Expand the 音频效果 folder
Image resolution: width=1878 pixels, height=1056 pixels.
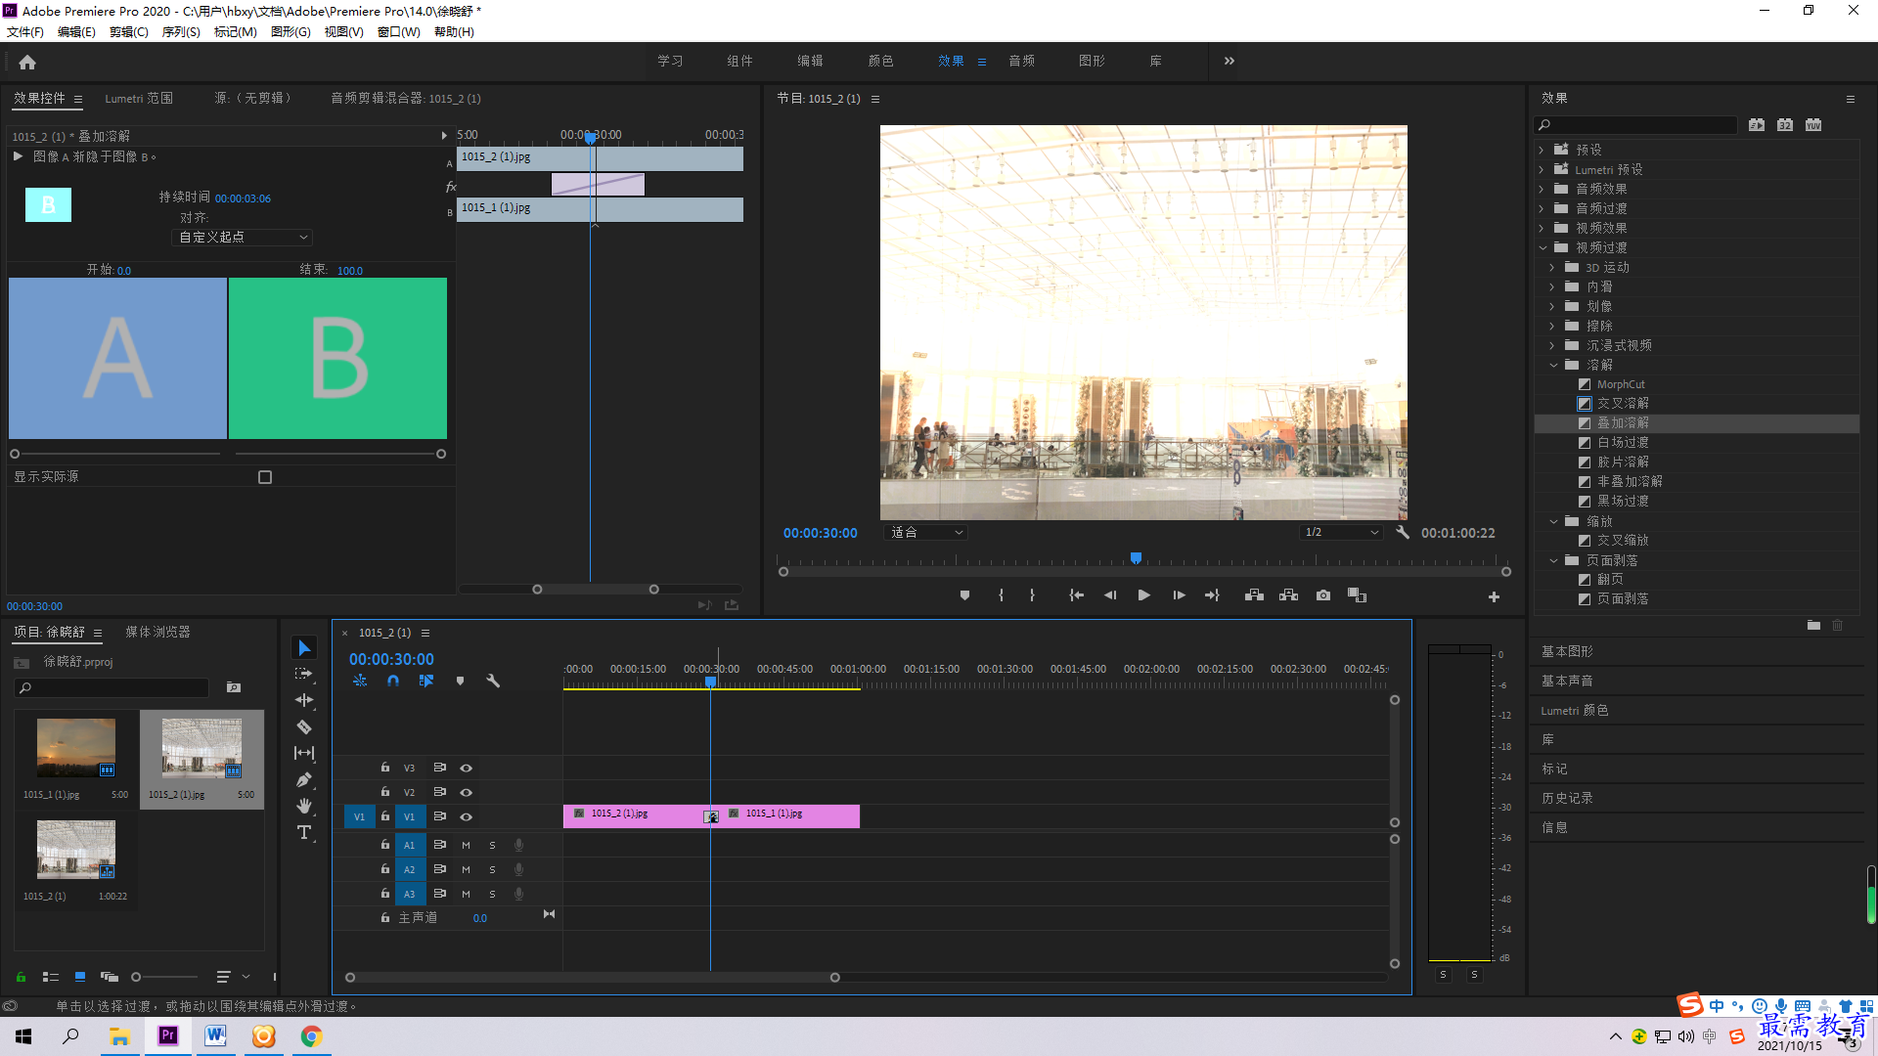tap(1542, 190)
